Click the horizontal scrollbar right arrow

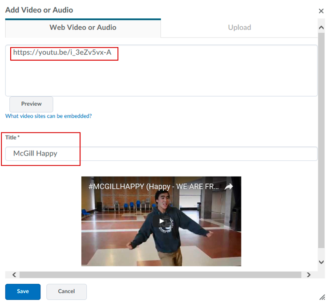point(309,275)
